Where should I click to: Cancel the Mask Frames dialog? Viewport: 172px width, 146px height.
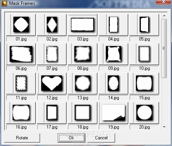[x=101, y=138]
